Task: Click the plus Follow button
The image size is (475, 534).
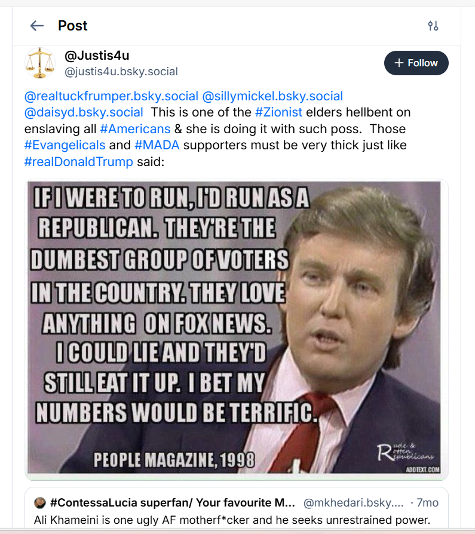Action: pyautogui.click(x=416, y=63)
